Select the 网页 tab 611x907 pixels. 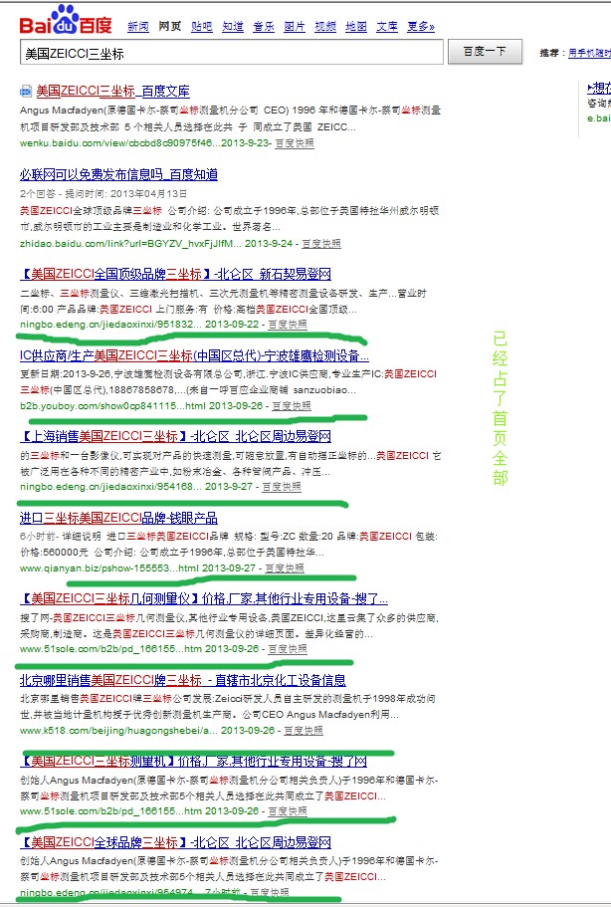pyautogui.click(x=170, y=27)
